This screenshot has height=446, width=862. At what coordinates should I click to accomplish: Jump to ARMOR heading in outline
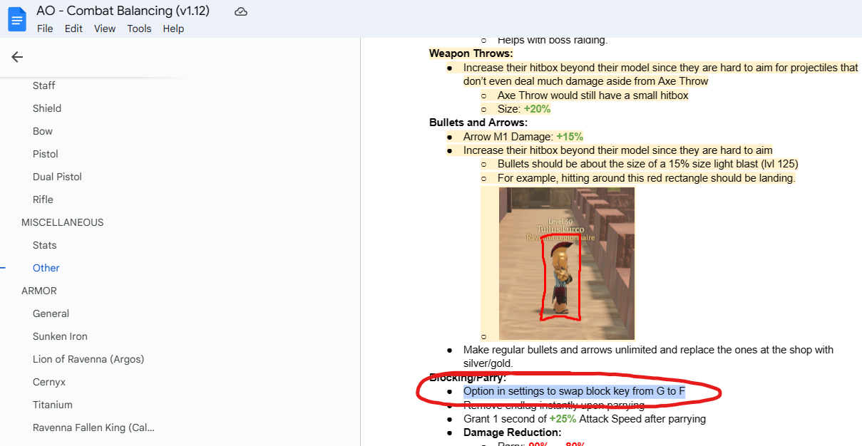click(39, 291)
